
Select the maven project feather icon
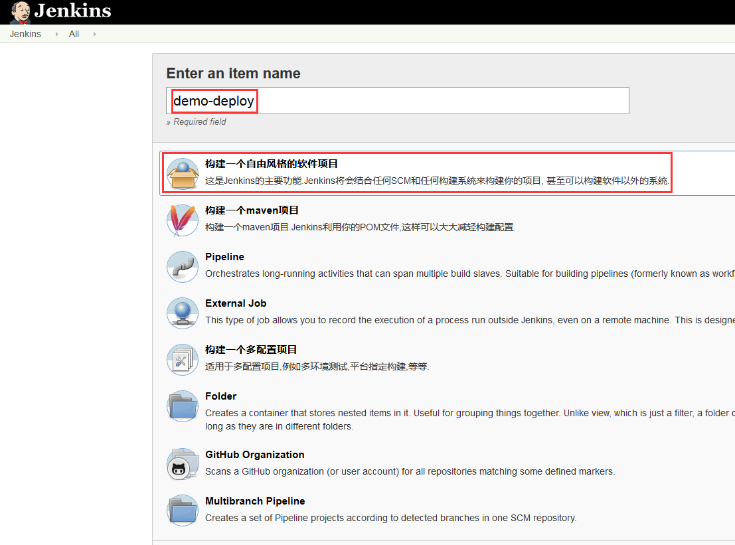coord(183,220)
